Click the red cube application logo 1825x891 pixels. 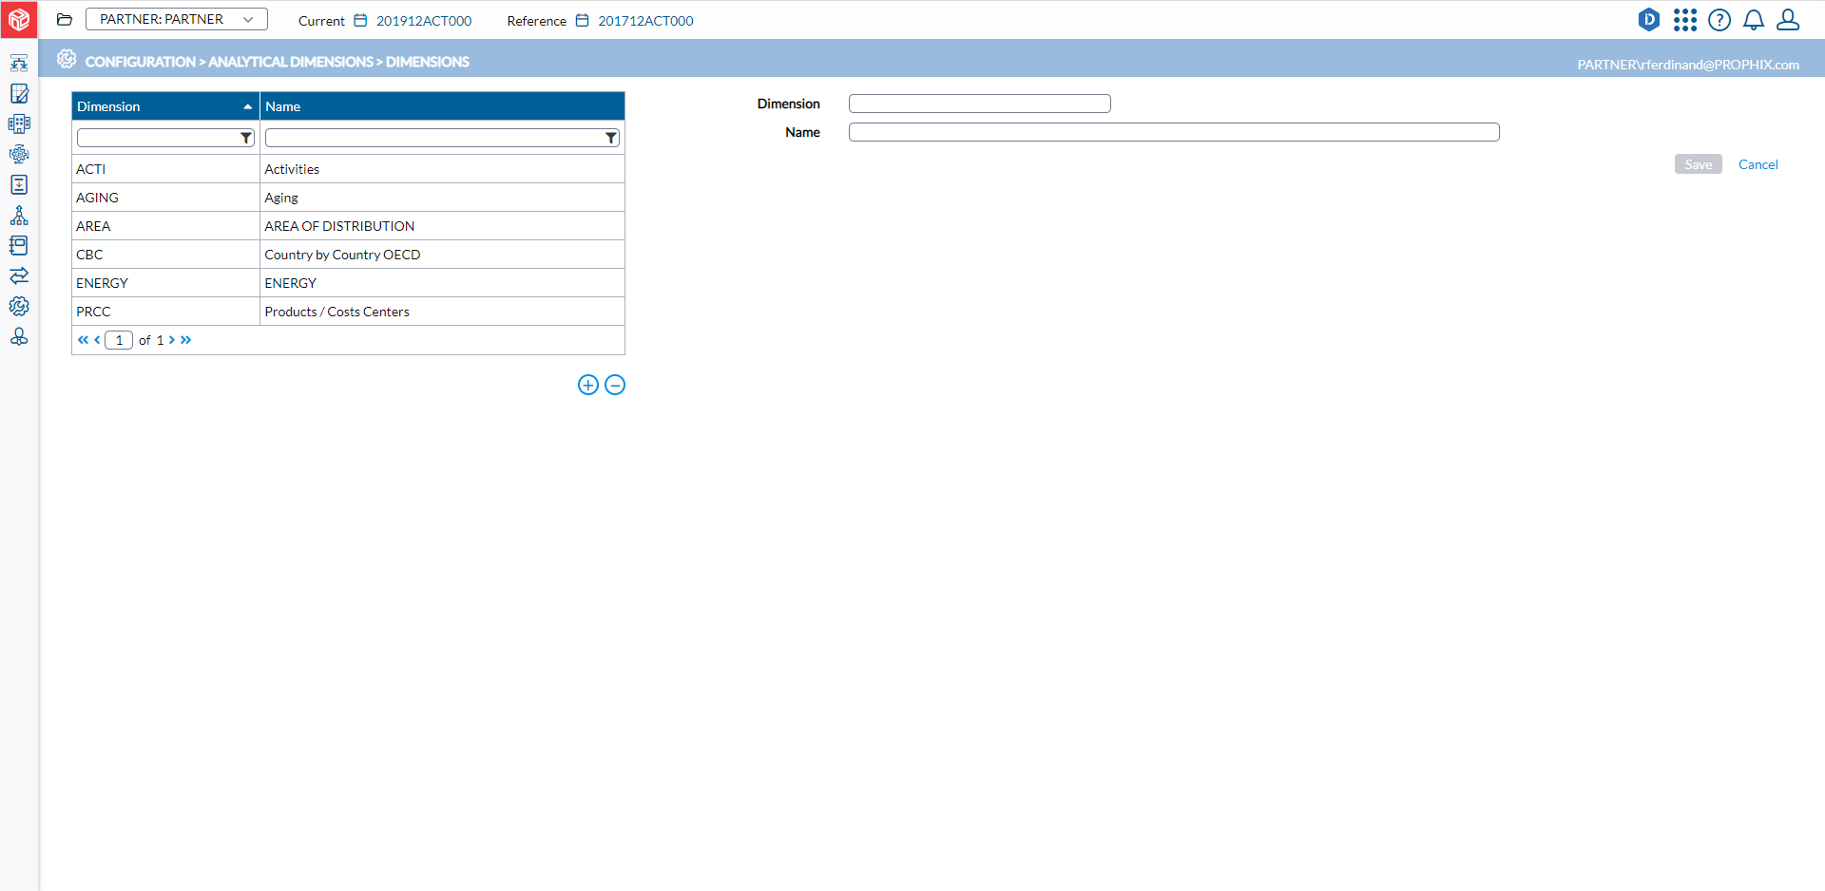pyautogui.click(x=19, y=19)
